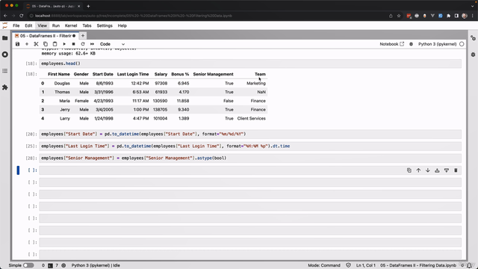Bookmark this page with the star icon

click(399, 16)
